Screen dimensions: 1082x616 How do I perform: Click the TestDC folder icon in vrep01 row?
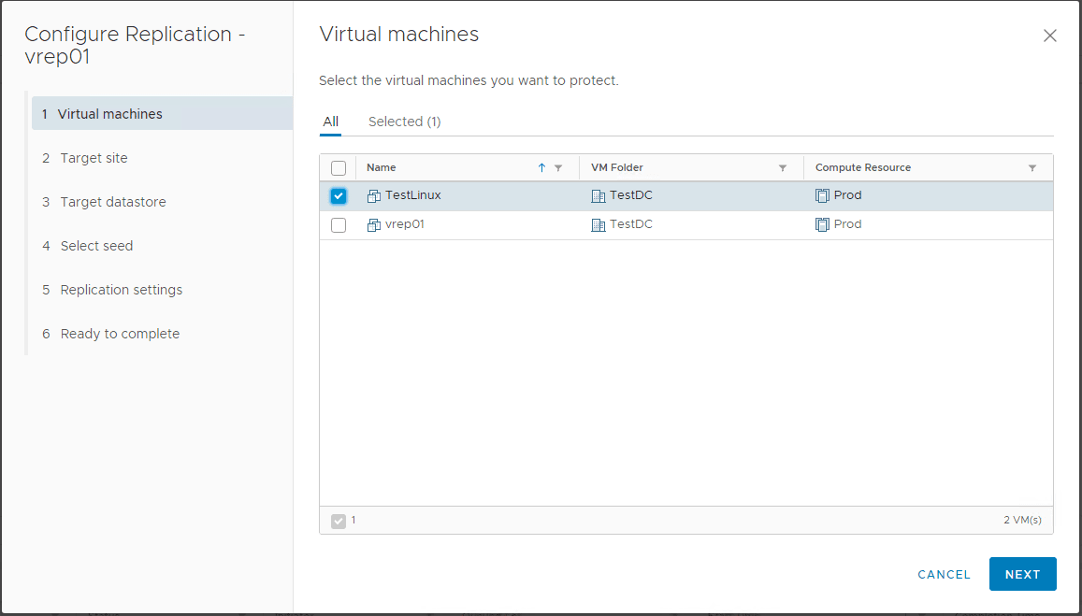pyautogui.click(x=599, y=225)
